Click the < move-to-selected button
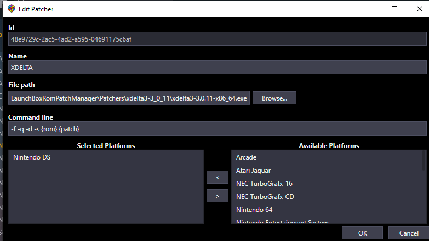The image size is (429, 241). 218,178
